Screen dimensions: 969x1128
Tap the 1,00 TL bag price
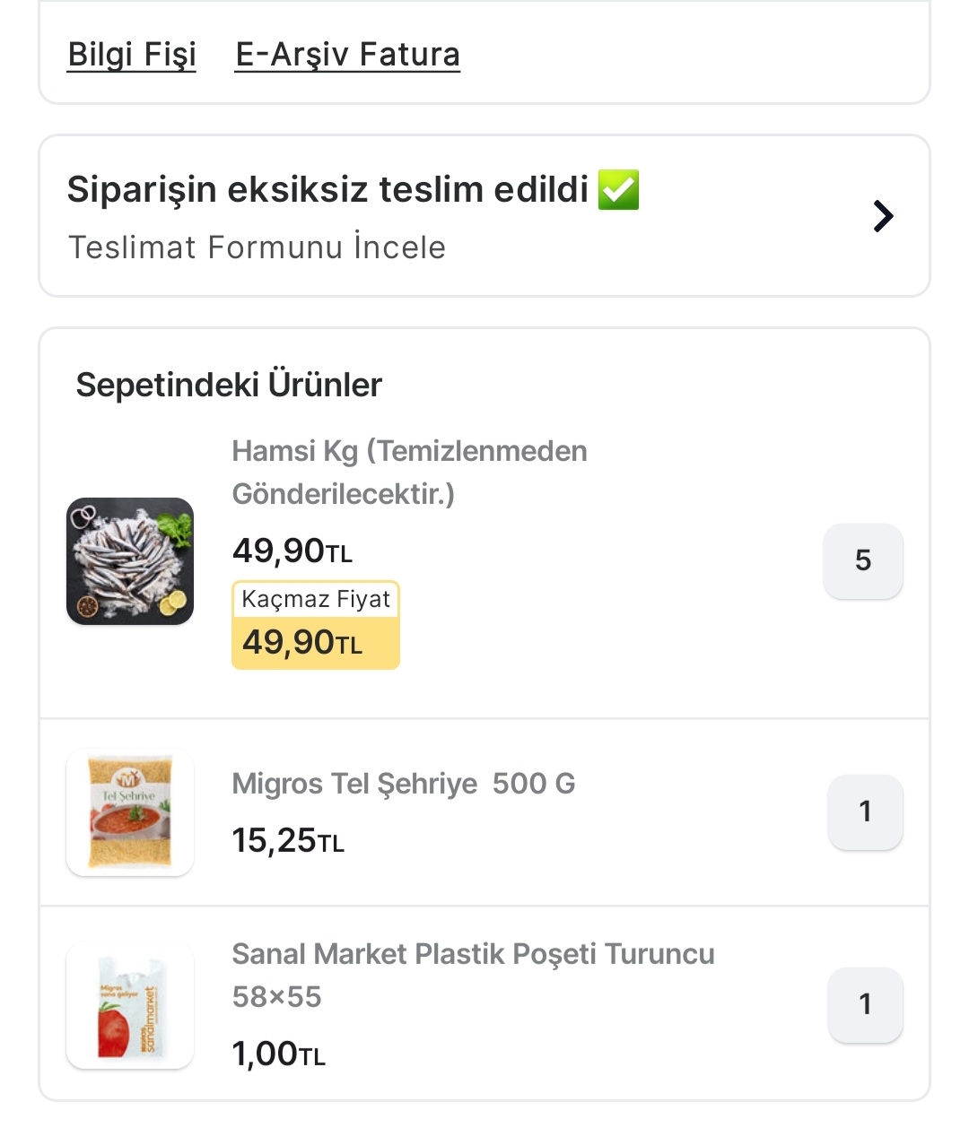coord(278,1054)
